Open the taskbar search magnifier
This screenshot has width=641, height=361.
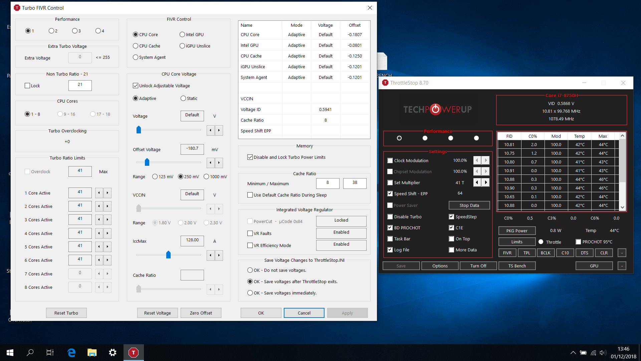click(30, 352)
